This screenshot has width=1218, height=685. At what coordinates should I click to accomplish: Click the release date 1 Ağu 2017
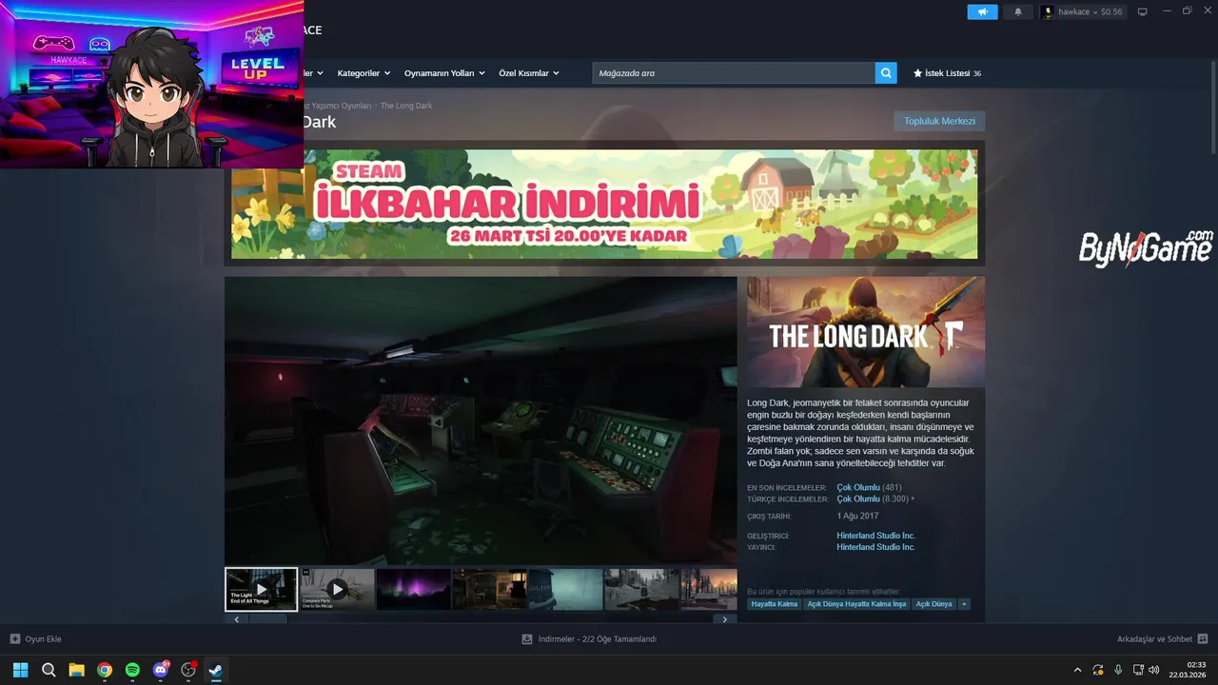(857, 517)
